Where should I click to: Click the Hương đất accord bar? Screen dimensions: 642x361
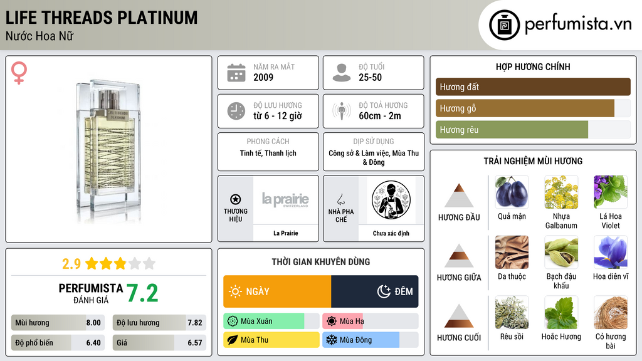pyautogui.click(x=533, y=86)
